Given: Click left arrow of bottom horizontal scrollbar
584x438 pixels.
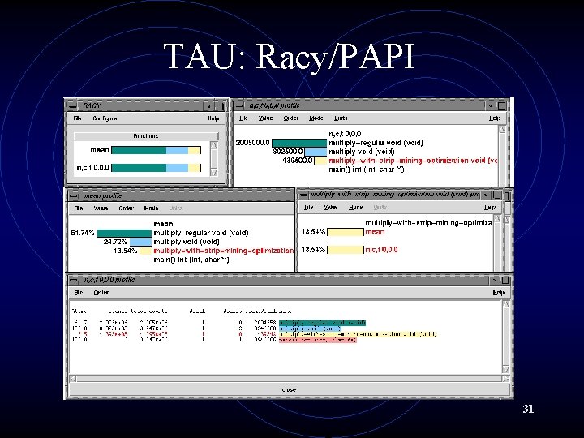Looking at the screenshot, I should pos(73,379).
